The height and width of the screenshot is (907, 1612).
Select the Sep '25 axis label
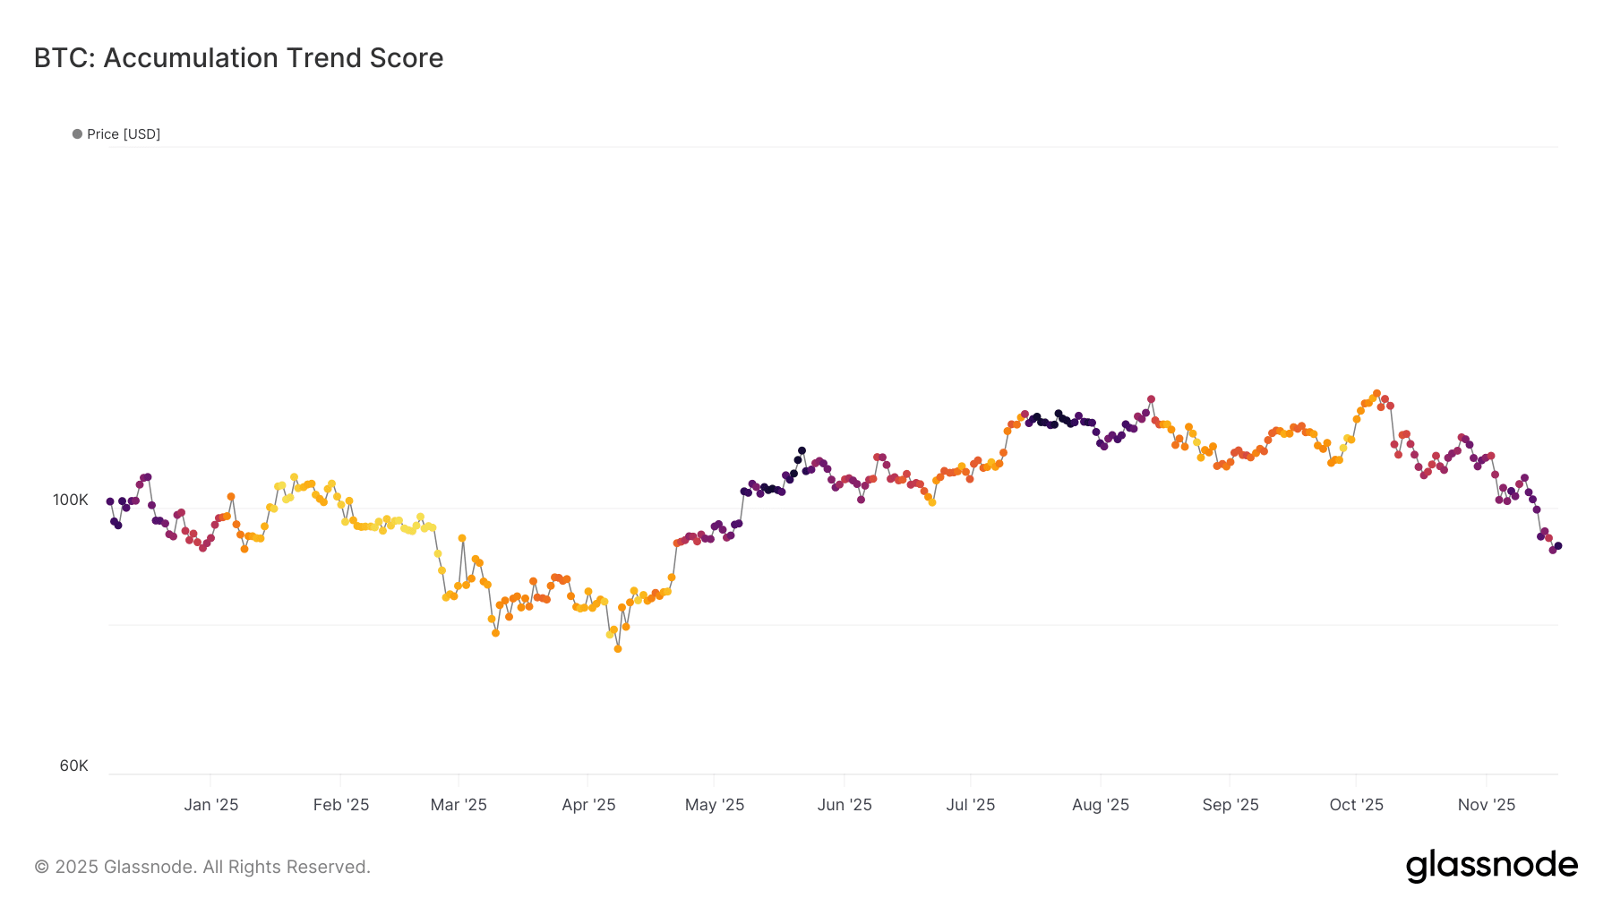click(x=1230, y=805)
